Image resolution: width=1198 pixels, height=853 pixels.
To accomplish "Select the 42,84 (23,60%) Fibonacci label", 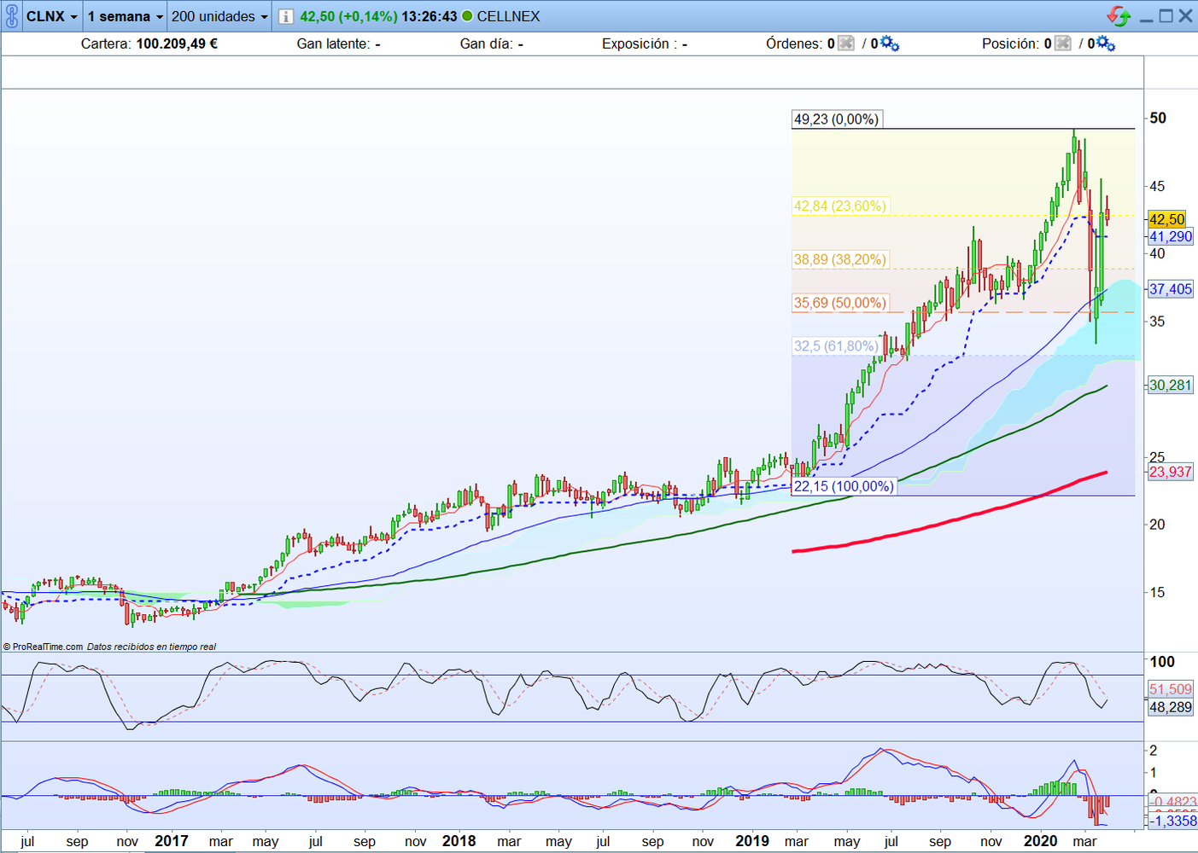I will coord(840,206).
